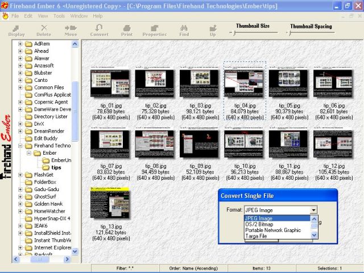Viewport: 364px width, 273px height.
Task: Choose Targa File in format list
Action: coord(277,236)
